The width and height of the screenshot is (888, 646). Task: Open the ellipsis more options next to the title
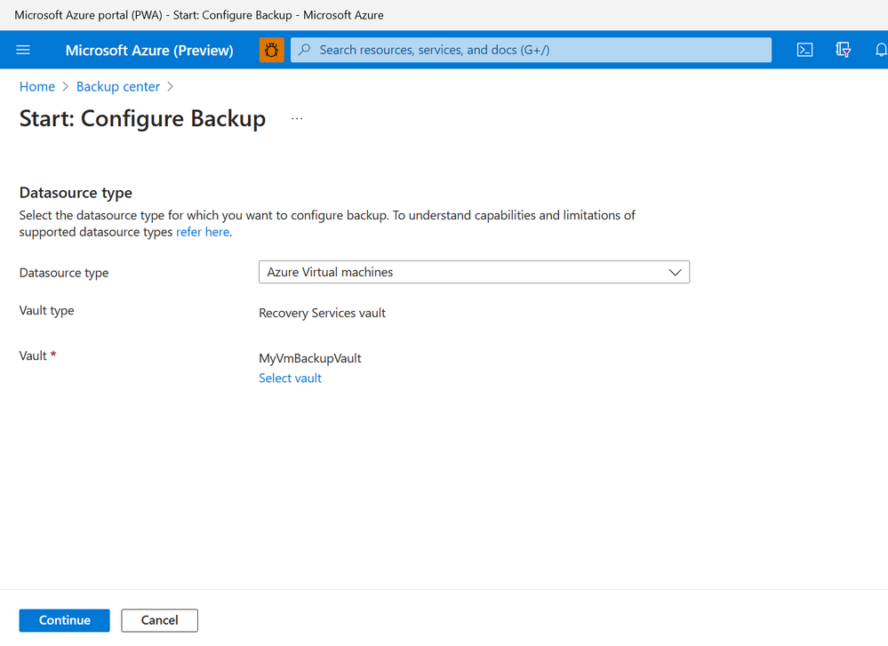point(297,119)
